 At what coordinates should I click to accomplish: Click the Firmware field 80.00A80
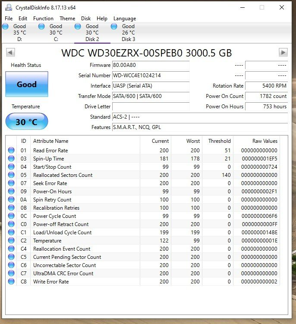(x=151, y=65)
